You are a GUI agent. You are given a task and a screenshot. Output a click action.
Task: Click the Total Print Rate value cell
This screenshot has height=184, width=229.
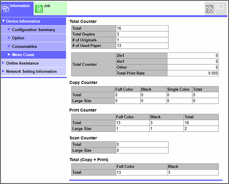[x=193, y=73]
